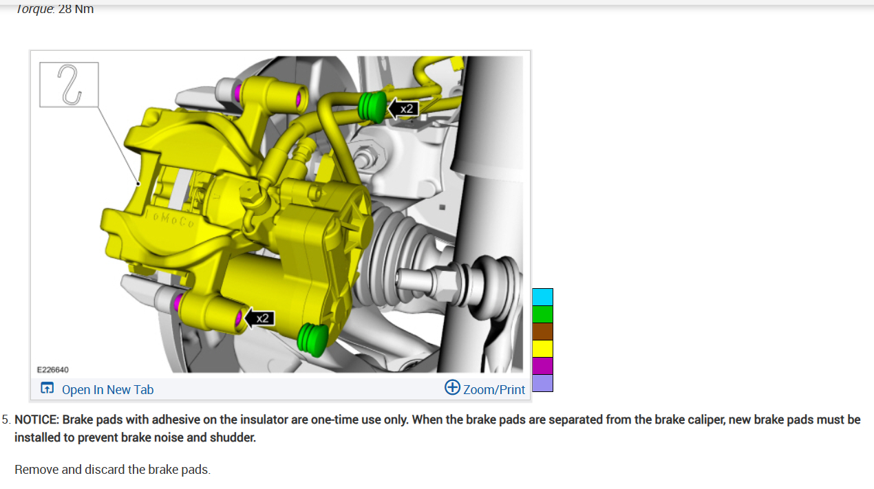Click the 'Torque: 28 Nm' text

pyautogui.click(x=54, y=9)
